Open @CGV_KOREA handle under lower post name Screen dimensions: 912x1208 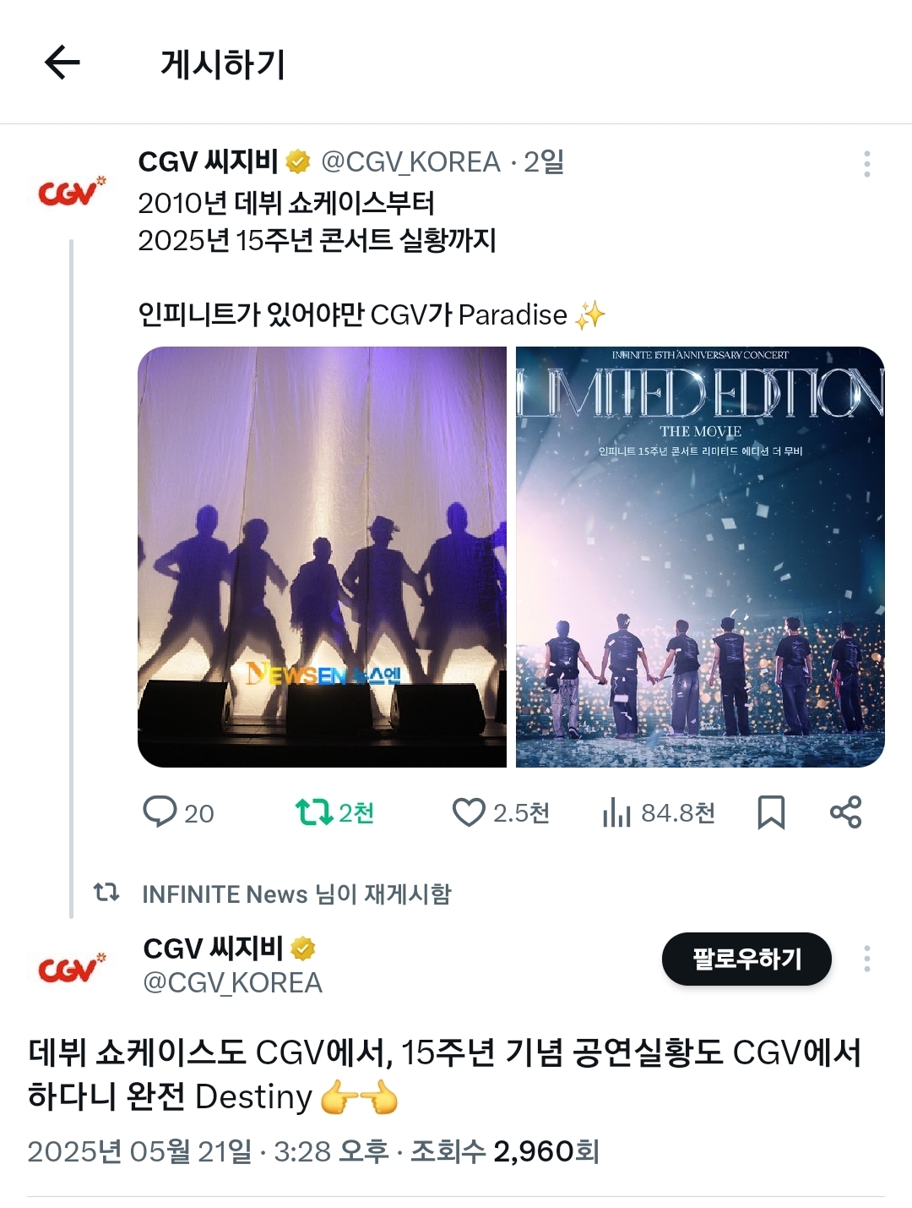click(233, 983)
